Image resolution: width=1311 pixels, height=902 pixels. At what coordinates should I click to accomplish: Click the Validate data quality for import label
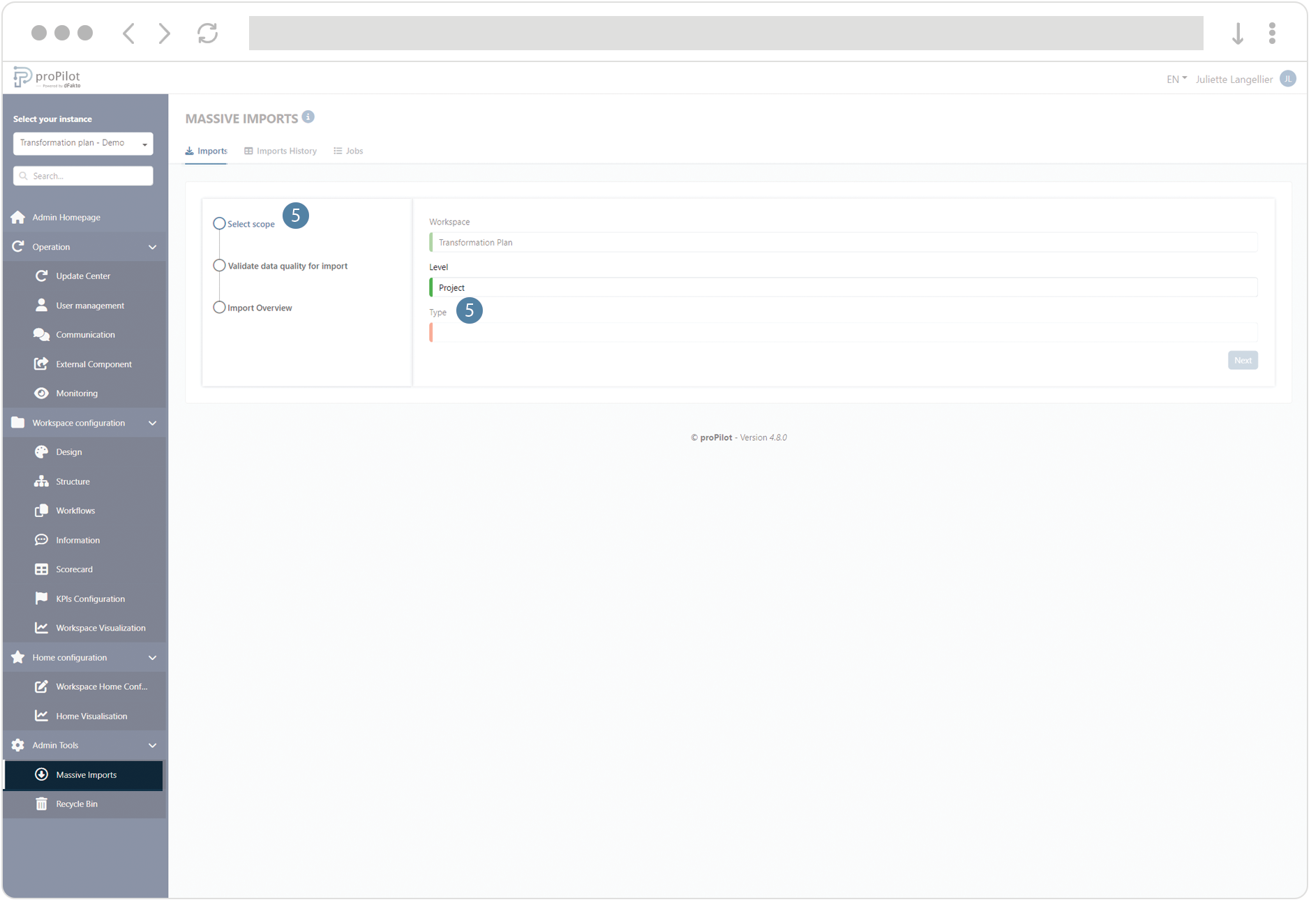[x=287, y=266]
